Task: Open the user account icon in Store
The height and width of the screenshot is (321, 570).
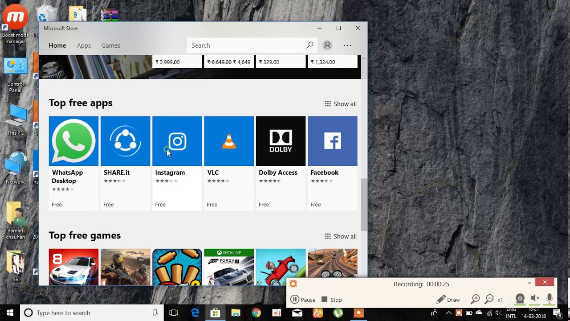Action: (327, 45)
